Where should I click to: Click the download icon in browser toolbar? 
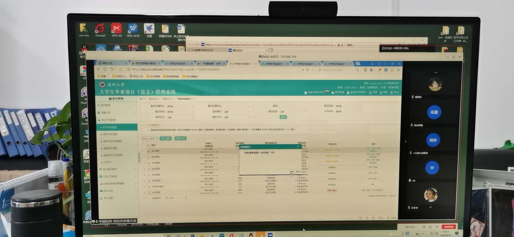coord(398,70)
